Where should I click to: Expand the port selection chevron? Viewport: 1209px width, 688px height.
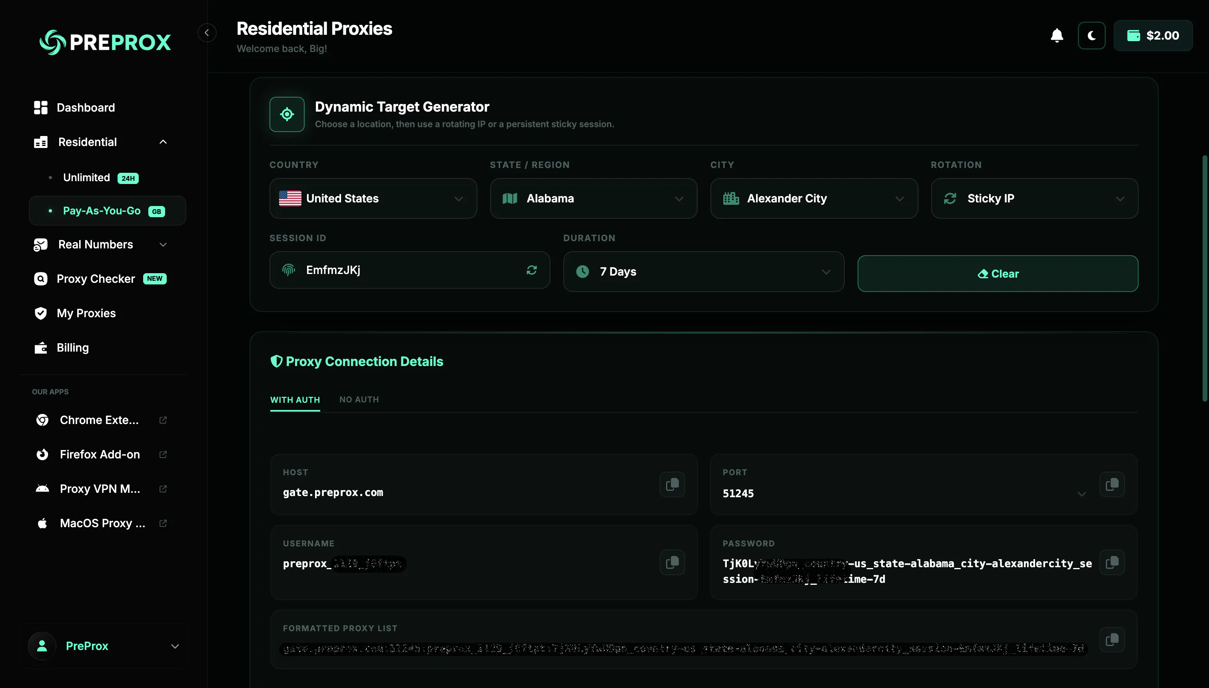(x=1081, y=494)
